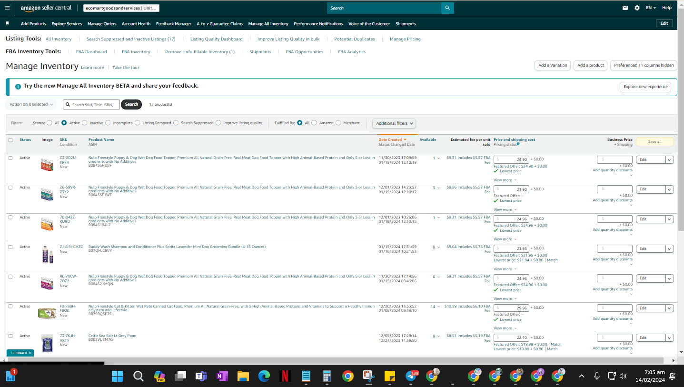Open 'Manage All Inventory' menu item
684x387 pixels.
[268, 24]
